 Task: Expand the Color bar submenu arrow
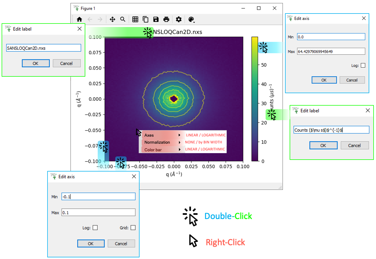(x=179, y=150)
